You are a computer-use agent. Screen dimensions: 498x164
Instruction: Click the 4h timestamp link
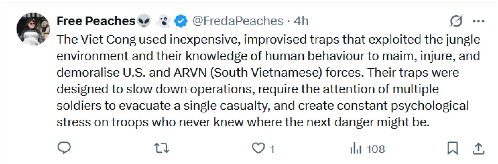click(x=301, y=21)
